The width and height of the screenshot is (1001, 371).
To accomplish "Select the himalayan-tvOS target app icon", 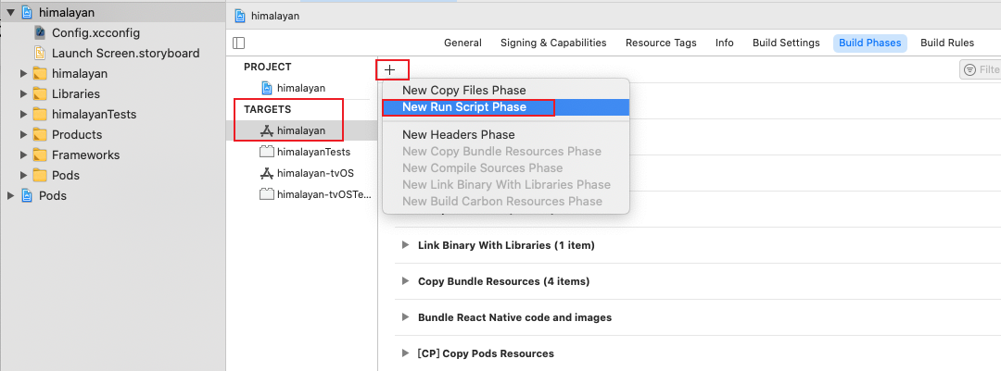I will tap(267, 173).
